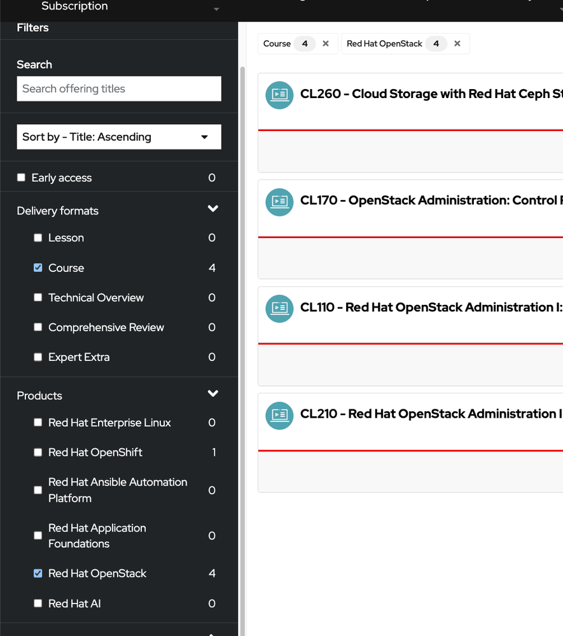Remove the Course filter chip

click(x=326, y=44)
